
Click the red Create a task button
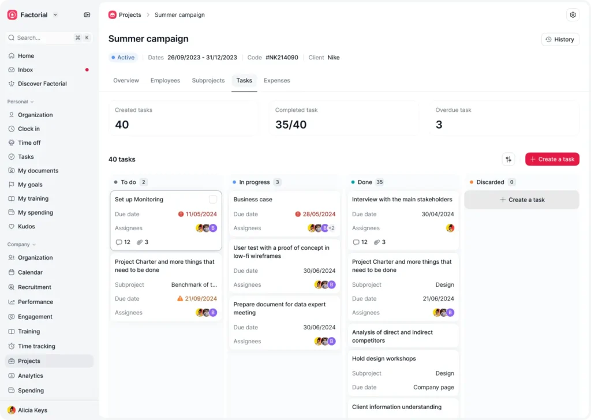[552, 159]
